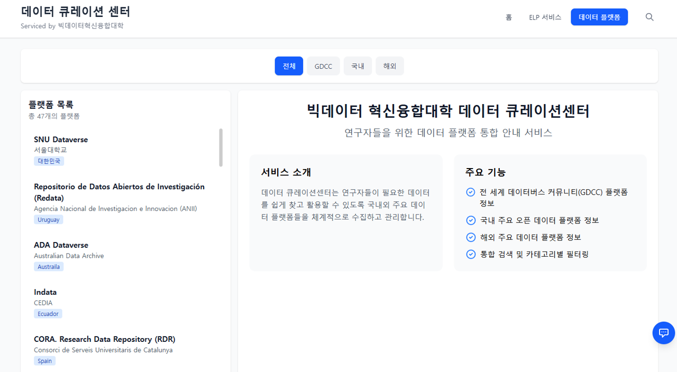This screenshot has width=677, height=372.
Task: Filter platforms by 해외
Action: click(x=390, y=66)
